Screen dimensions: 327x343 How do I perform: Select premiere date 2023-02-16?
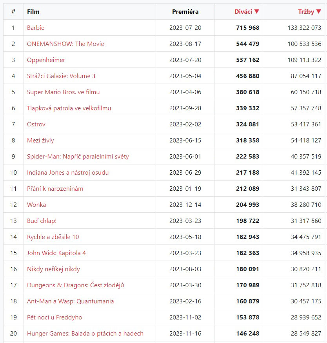[x=185, y=301]
